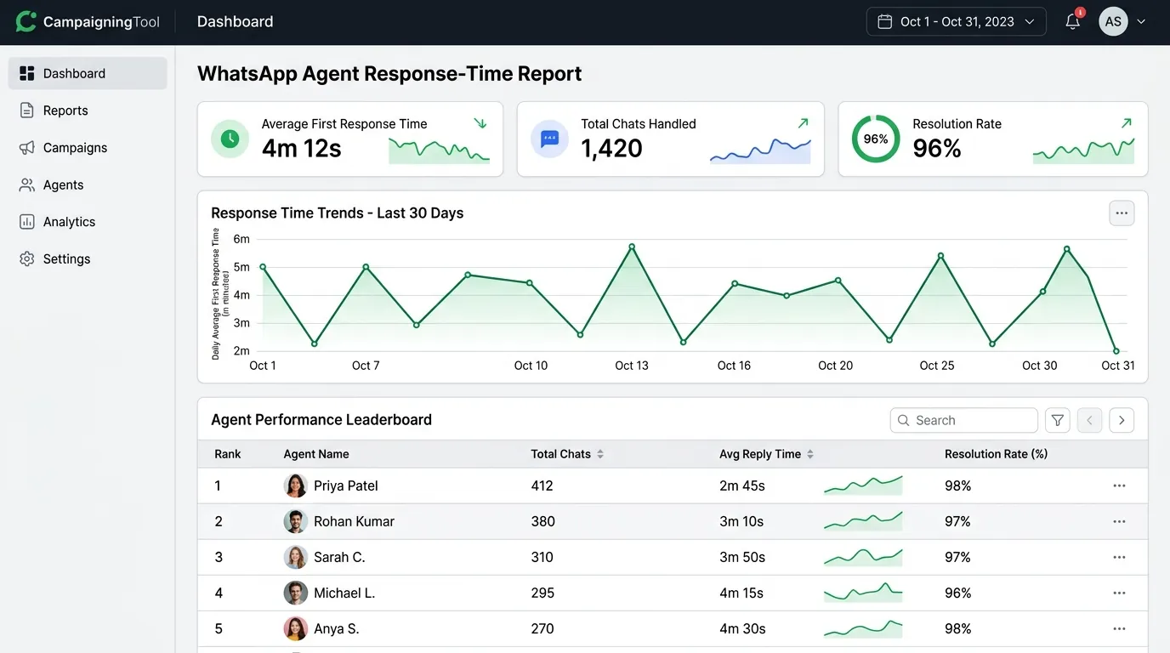The image size is (1170, 653).
Task: Open row actions for Priya Patel
Action: pyautogui.click(x=1119, y=485)
